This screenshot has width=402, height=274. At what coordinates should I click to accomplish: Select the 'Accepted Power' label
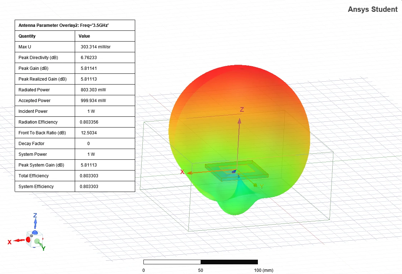(34, 101)
